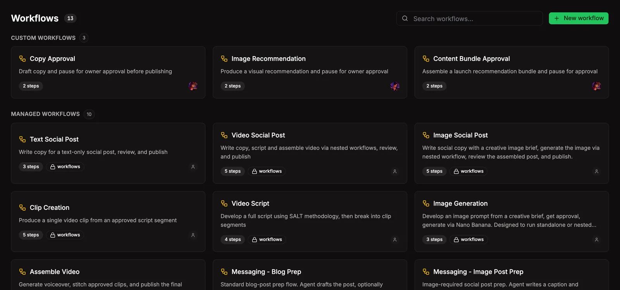Open the Text Social Post workflow title
Screen dimensions: 620x290
[54, 139]
